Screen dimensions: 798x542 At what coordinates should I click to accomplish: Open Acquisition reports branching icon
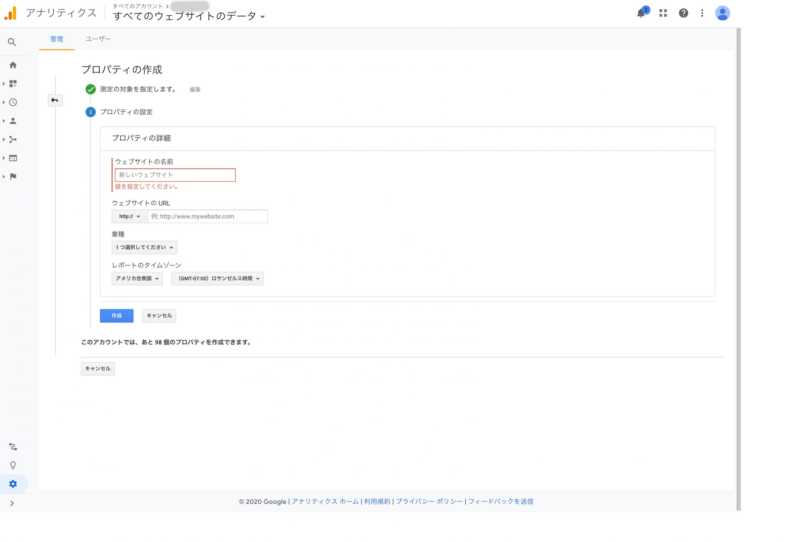point(13,139)
